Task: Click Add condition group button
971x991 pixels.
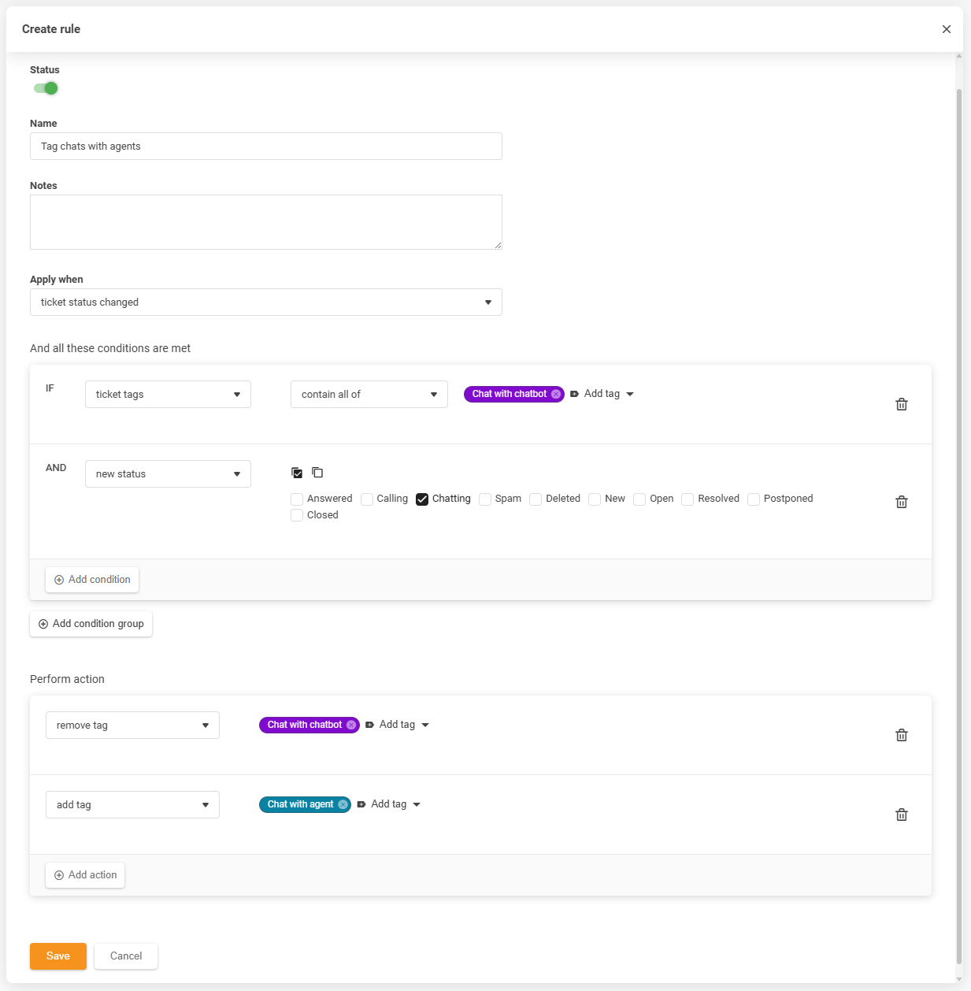Action: tap(91, 624)
